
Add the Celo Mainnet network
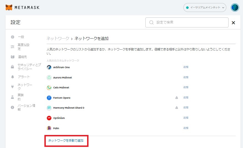click(x=186, y=87)
